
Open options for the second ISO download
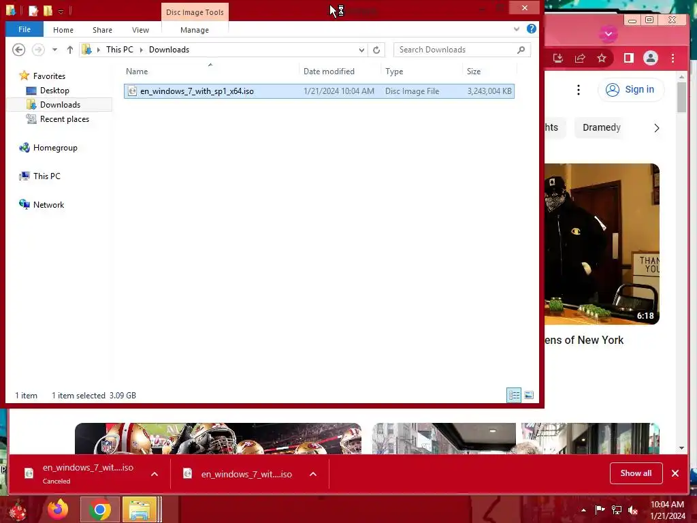click(313, 474)
